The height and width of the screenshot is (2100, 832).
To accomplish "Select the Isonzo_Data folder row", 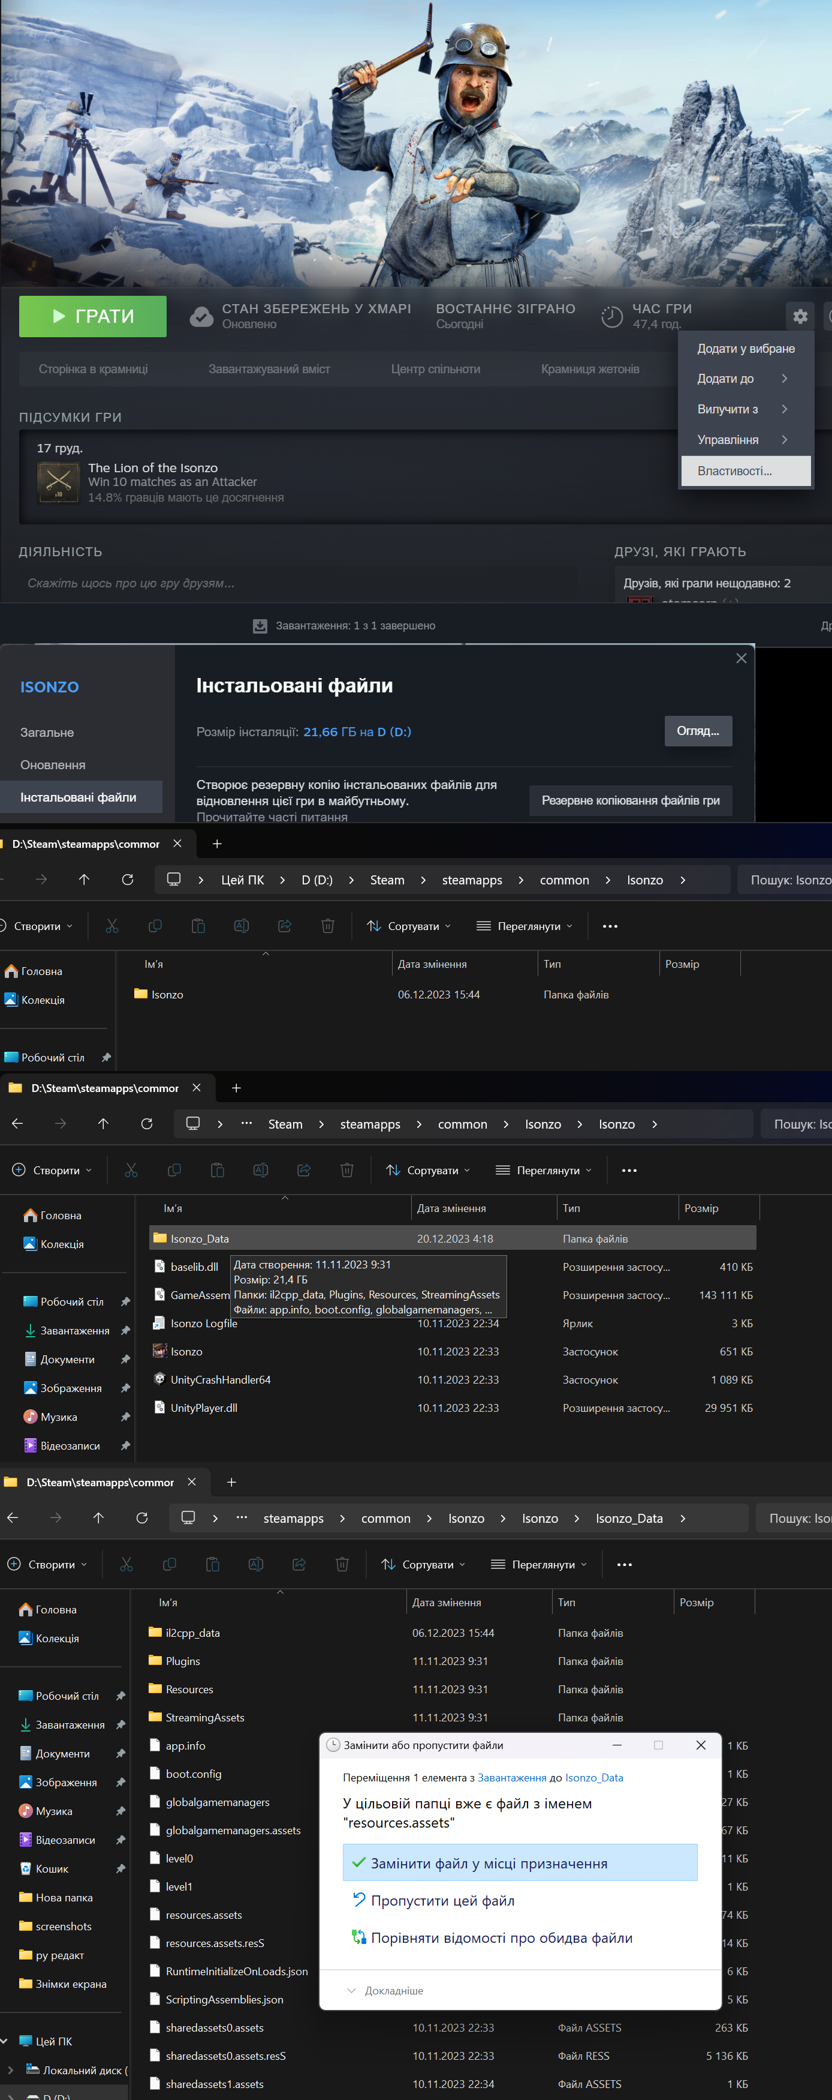I will pyautogui.click(x=200, y=1238).
